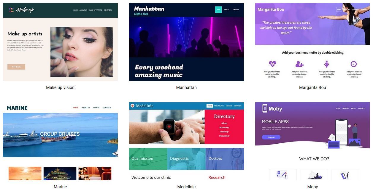This screenshot has height=193, width=373.
Task: Click the female figure icon in Margarita Bou template
Action: (327, 64)
